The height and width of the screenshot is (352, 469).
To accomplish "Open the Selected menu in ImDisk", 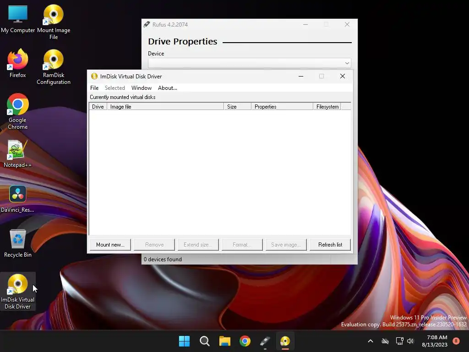I will (x=115, y=88).
